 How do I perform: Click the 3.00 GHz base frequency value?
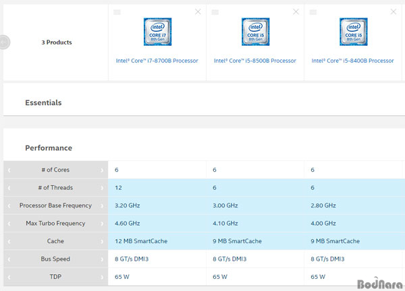(x=225, y=205)
